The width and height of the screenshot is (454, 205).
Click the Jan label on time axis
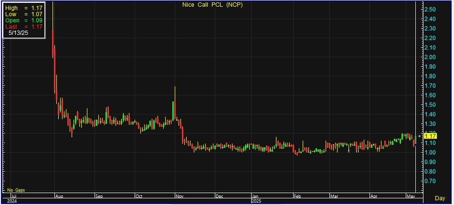(x=255, y=196)
